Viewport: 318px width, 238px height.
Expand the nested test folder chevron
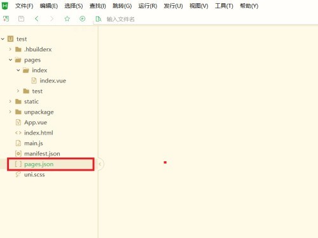(18, 91)
